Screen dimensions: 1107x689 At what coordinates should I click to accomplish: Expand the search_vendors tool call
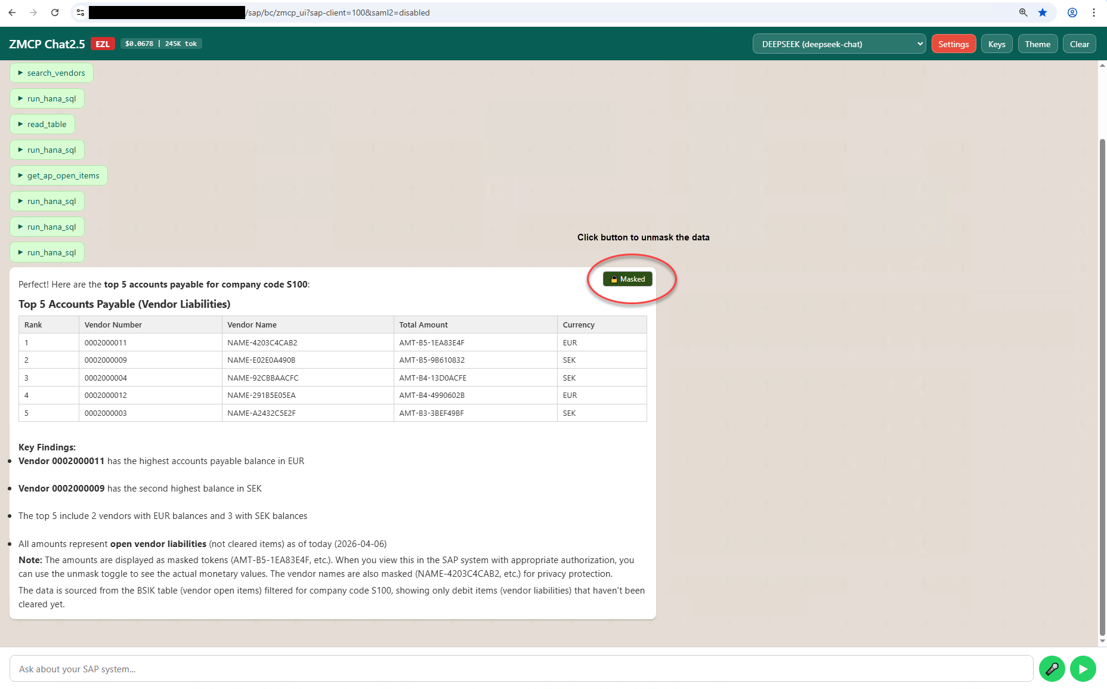click(x=51, y=73)
